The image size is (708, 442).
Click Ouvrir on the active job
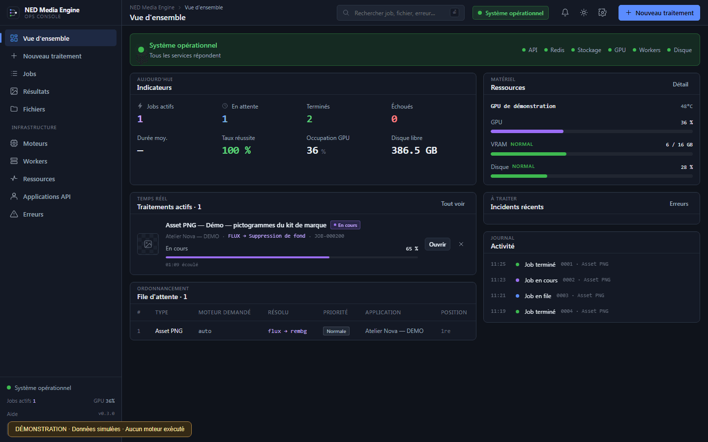[x=438, y=244]
